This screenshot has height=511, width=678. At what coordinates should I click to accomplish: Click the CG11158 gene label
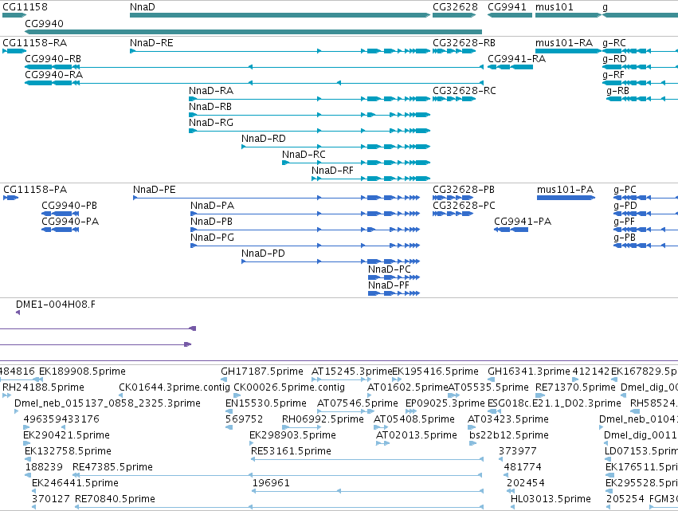tap(25, 7)
